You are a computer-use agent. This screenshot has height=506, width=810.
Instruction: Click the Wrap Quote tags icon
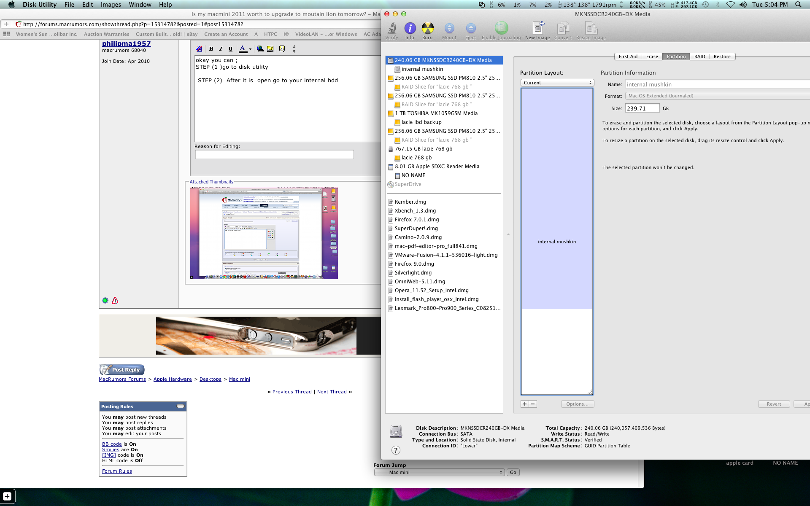[282, 49]
